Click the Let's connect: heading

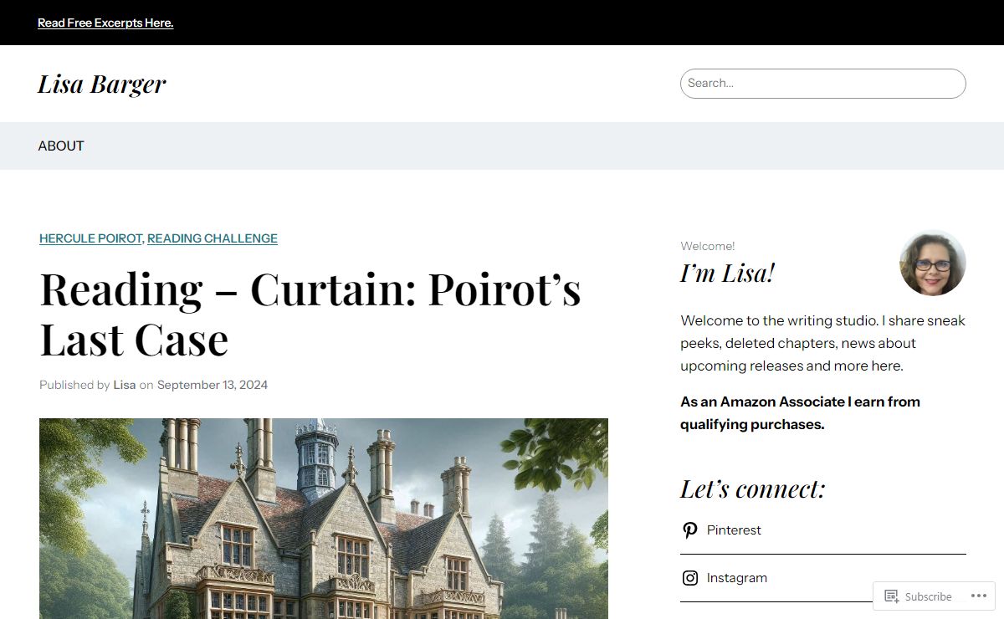point(753,489)
